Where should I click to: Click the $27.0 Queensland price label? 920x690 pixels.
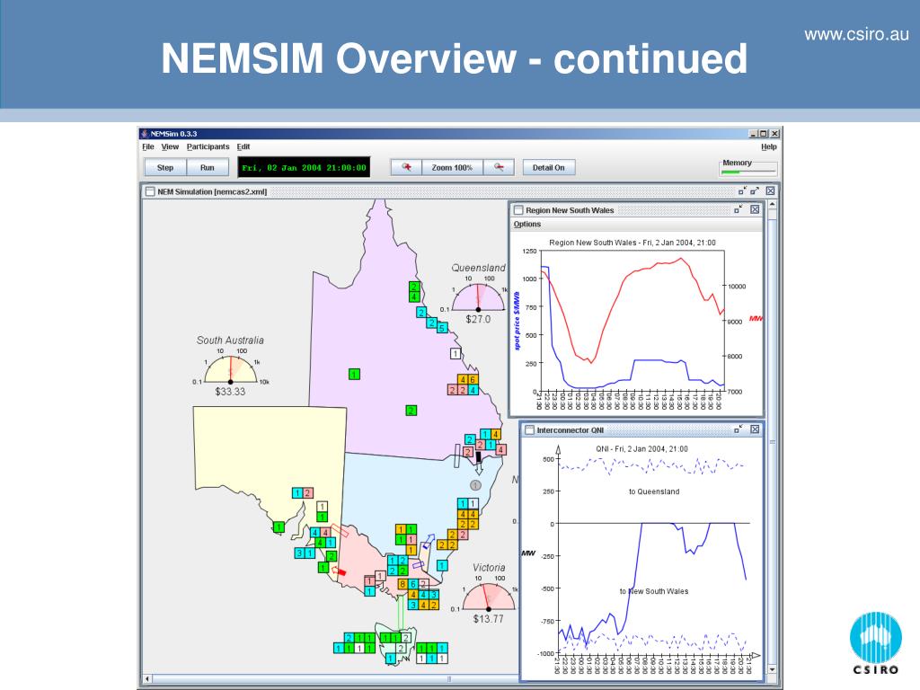point(478,319)
